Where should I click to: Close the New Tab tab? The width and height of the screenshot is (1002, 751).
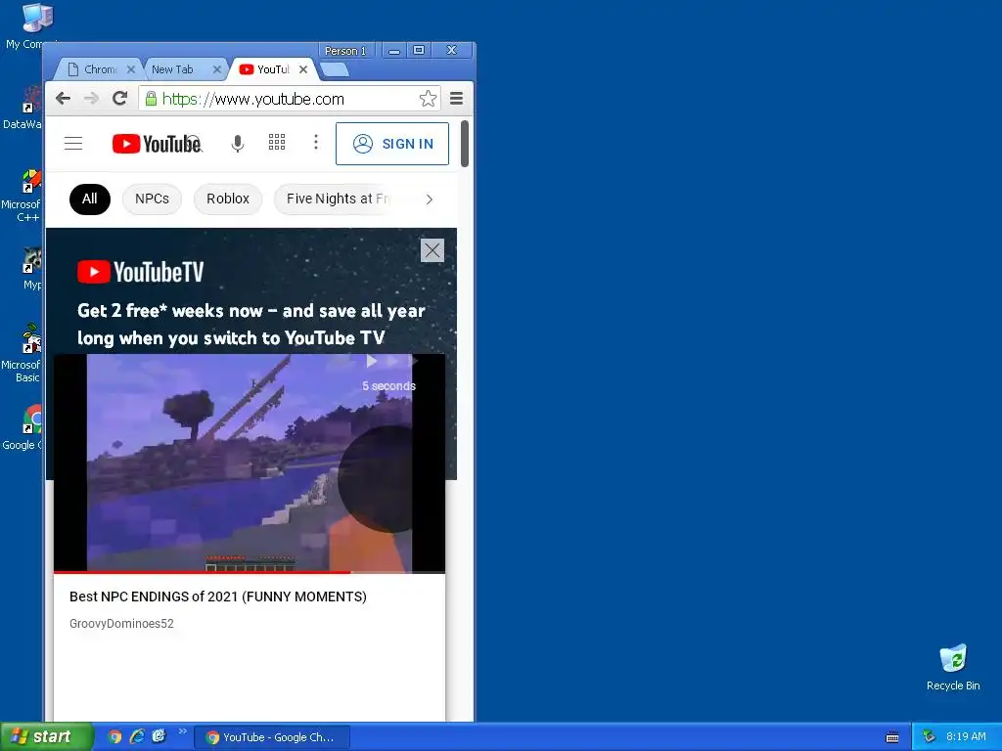click(217, 69)
